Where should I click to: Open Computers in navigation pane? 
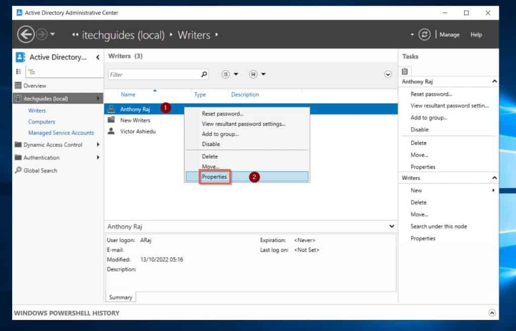(x=41, y=122)
